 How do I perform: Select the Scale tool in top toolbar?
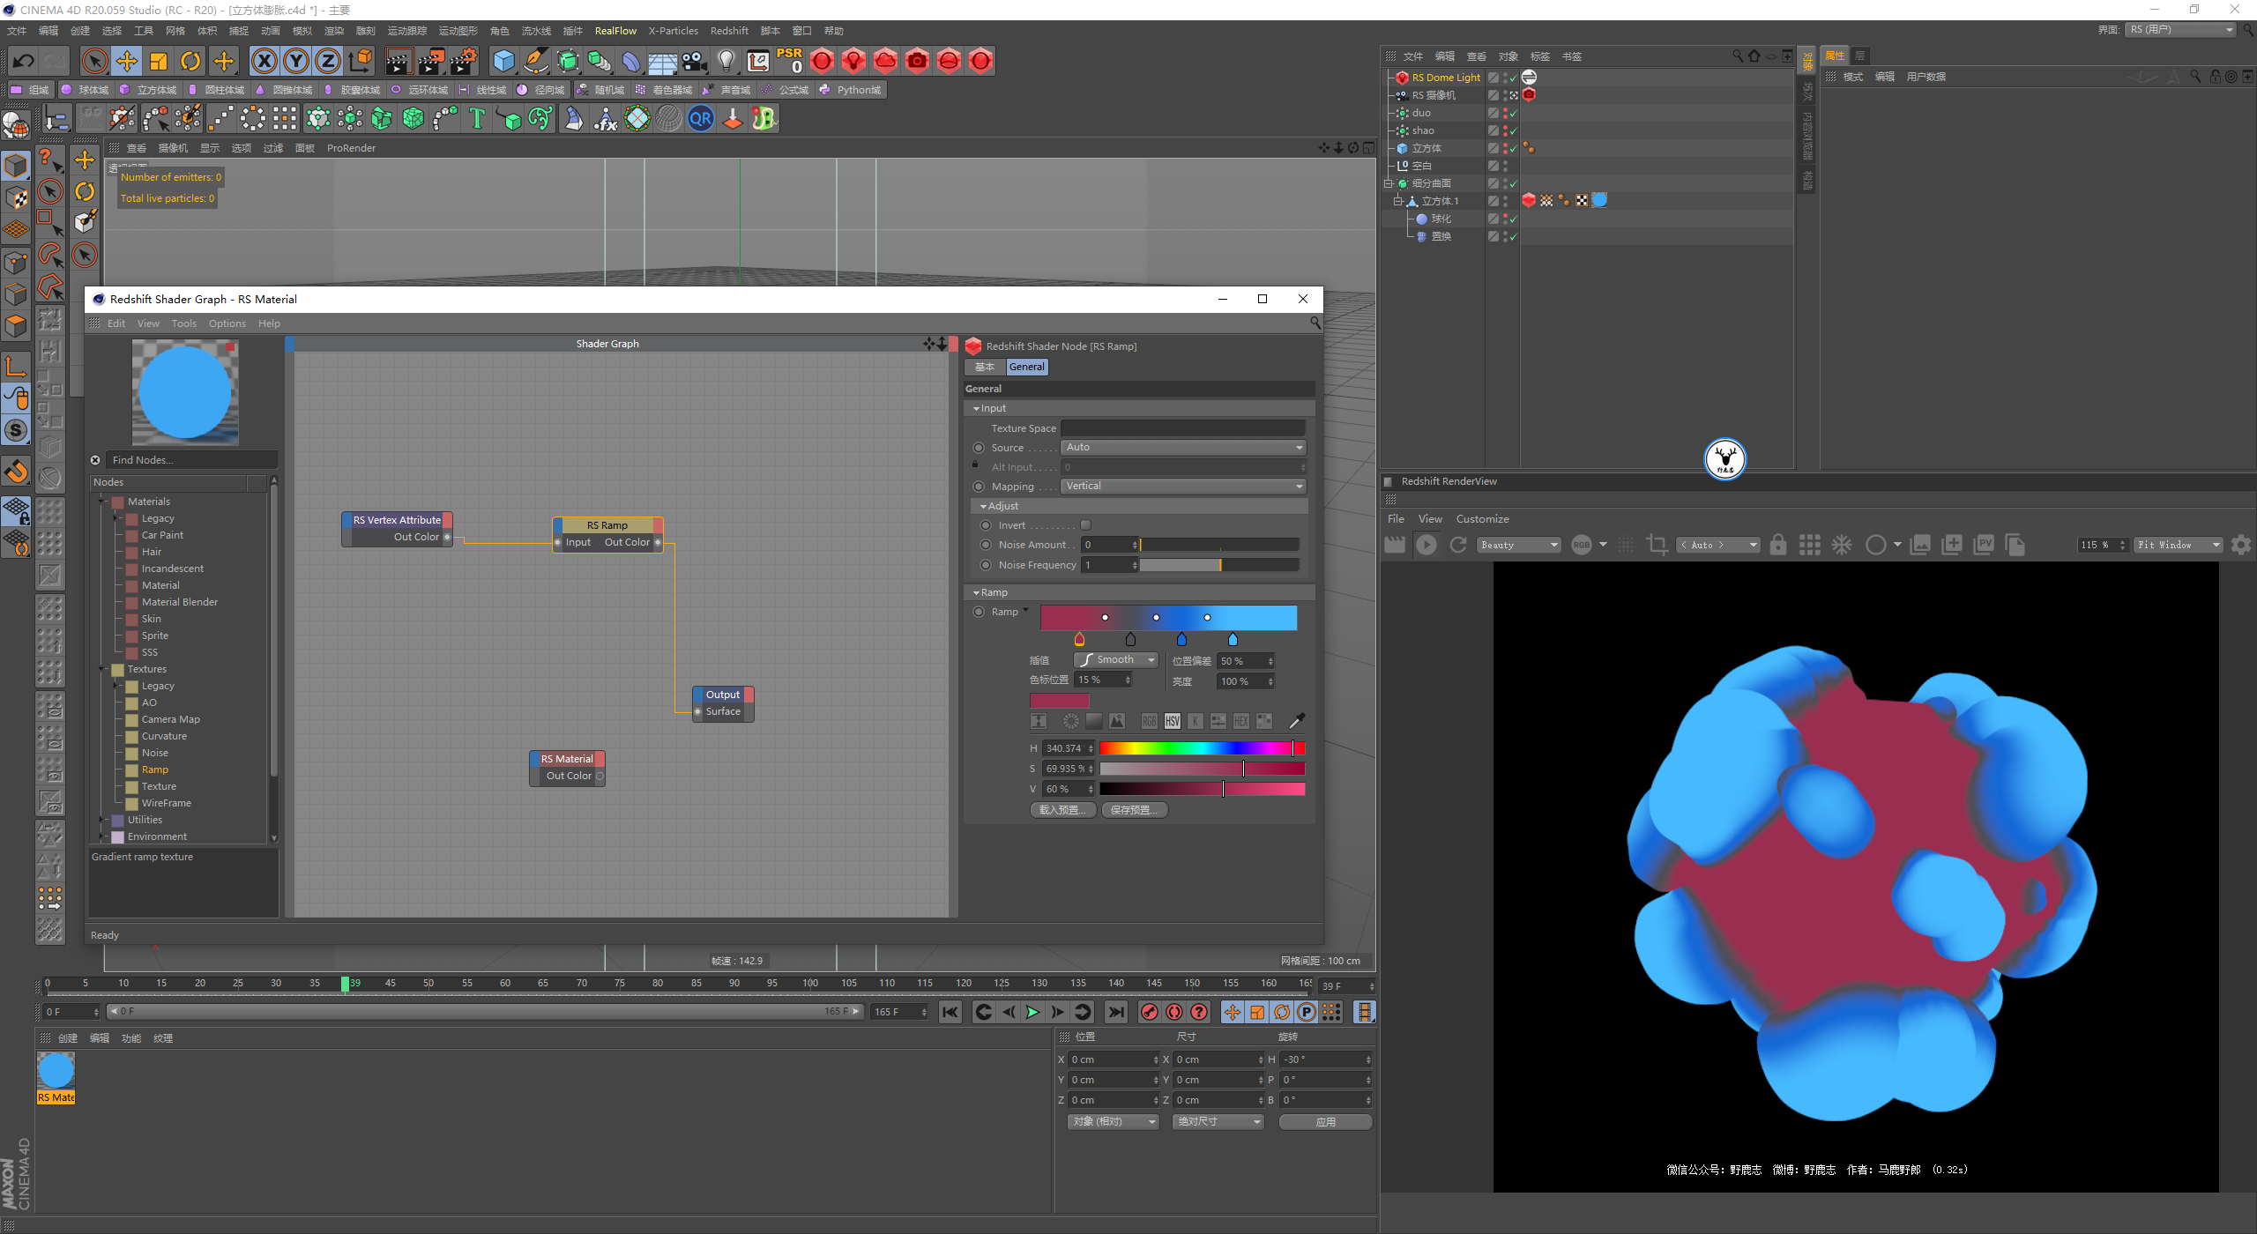pos(159,61)
